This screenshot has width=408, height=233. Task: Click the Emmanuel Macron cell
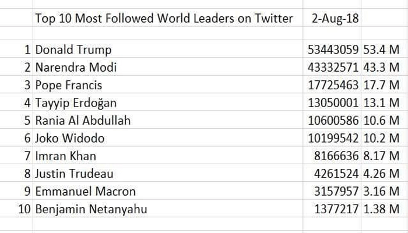coord(85,191)
